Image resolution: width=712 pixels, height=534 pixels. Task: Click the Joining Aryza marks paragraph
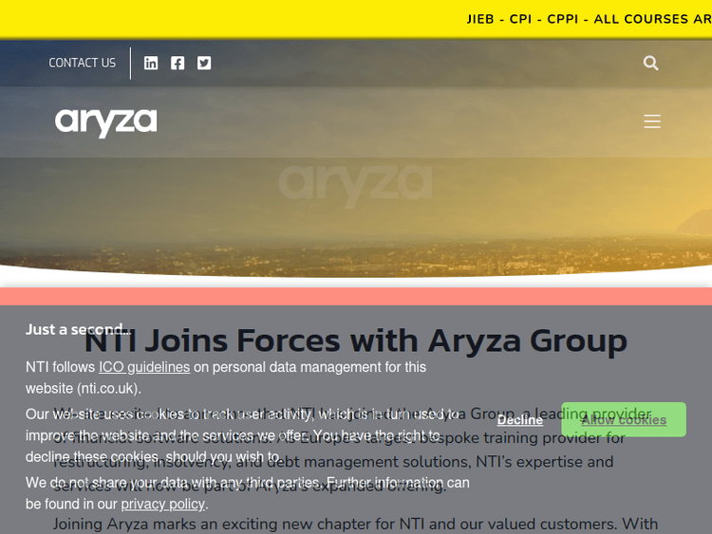[355, 524]
